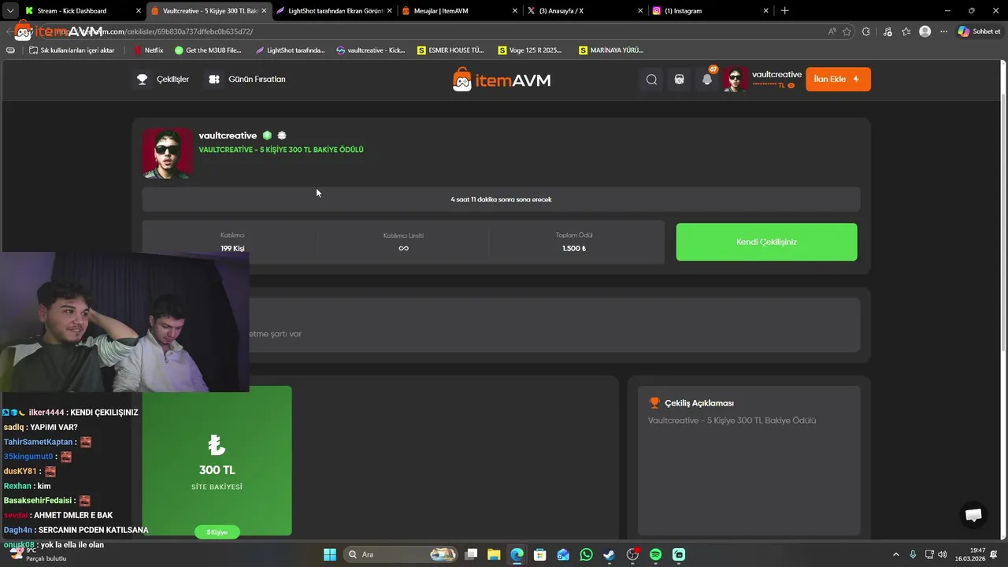Open Steam from the taskbar

(609, 554)
